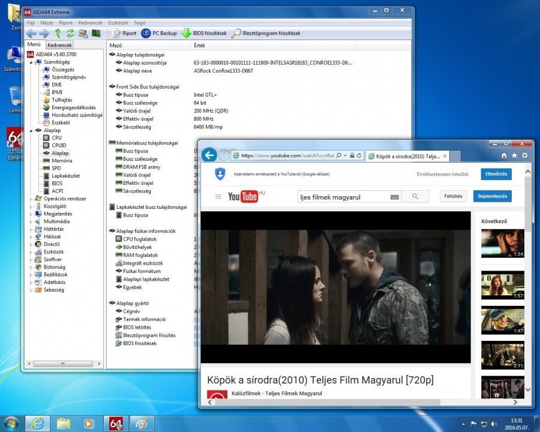Click the browser back button
The width and height of the screenshot is (540, 432).
click(209, 155)
